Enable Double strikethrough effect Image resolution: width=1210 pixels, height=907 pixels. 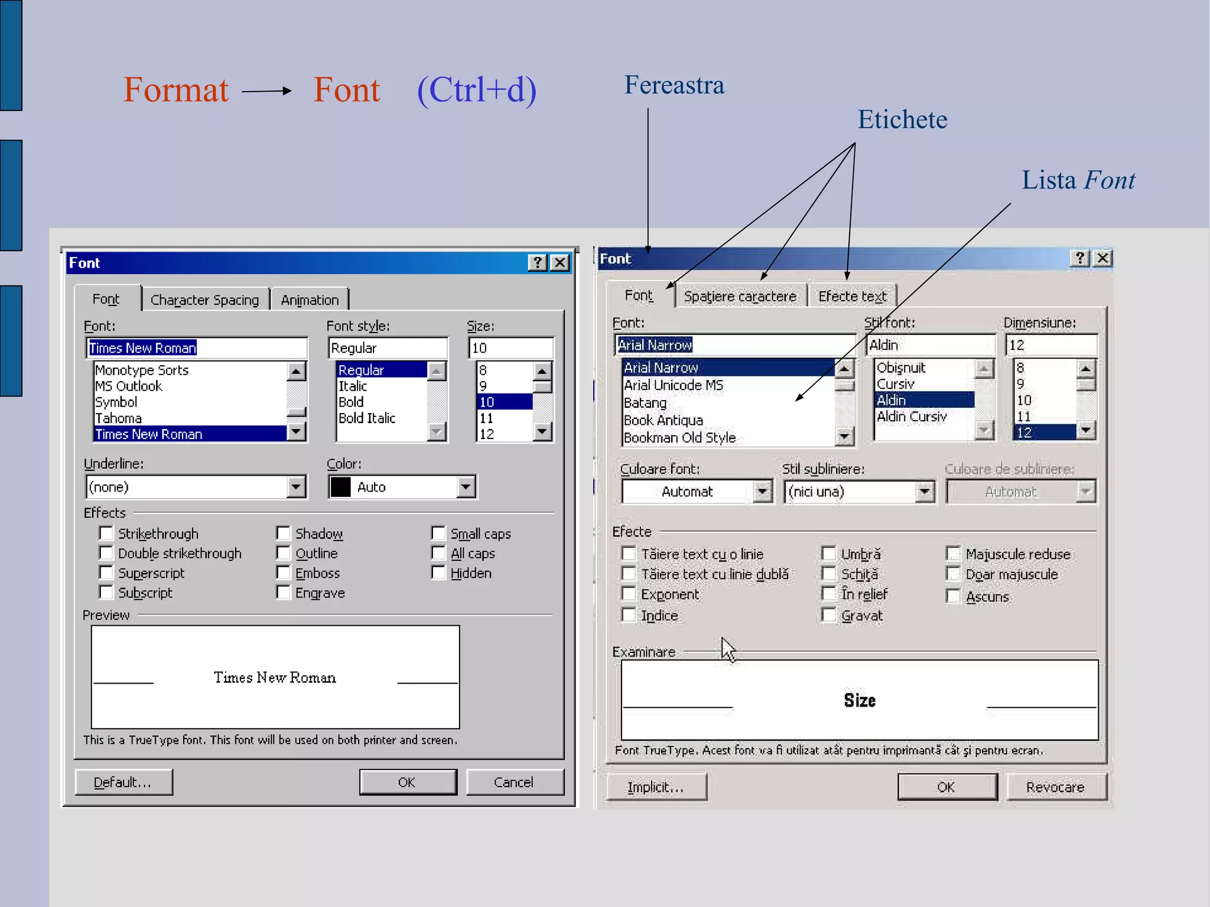(x=106, y=552)
